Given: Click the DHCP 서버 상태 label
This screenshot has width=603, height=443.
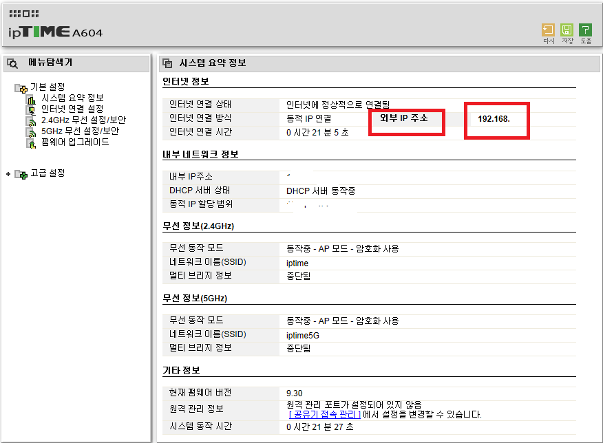Looking at the screenshot, I should click(x=200, y=190).
